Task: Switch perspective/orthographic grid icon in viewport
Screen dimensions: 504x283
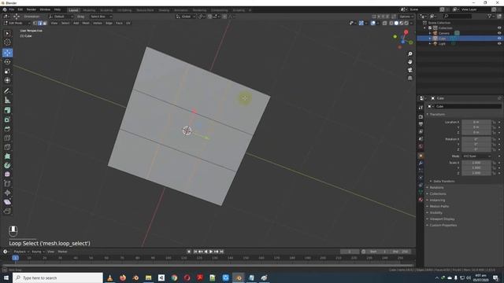Action: [409, 78]
